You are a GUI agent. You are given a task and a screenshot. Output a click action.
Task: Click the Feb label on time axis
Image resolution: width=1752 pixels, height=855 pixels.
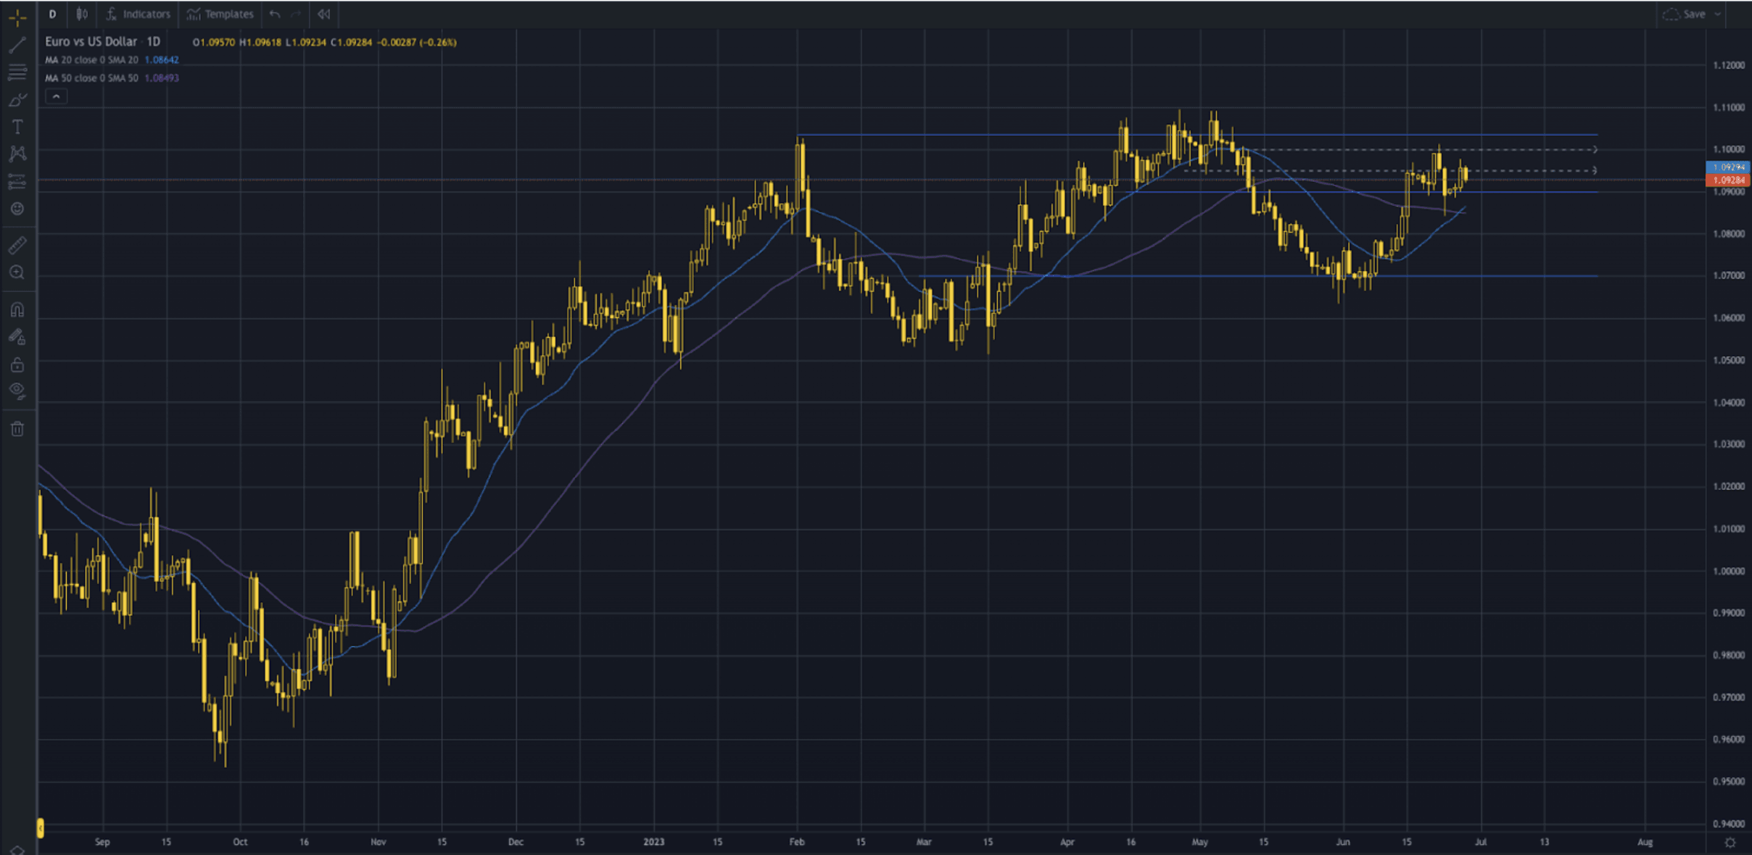click(x=797, y=842)
